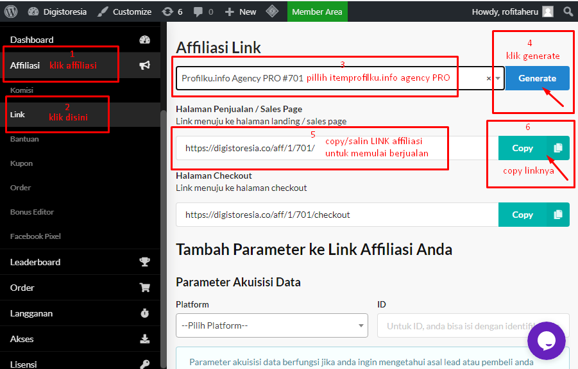This screenshot has height=369, width=578.
Task: Click Parameter Akuisisi Data heading
Action: click(x=238, y=282)
